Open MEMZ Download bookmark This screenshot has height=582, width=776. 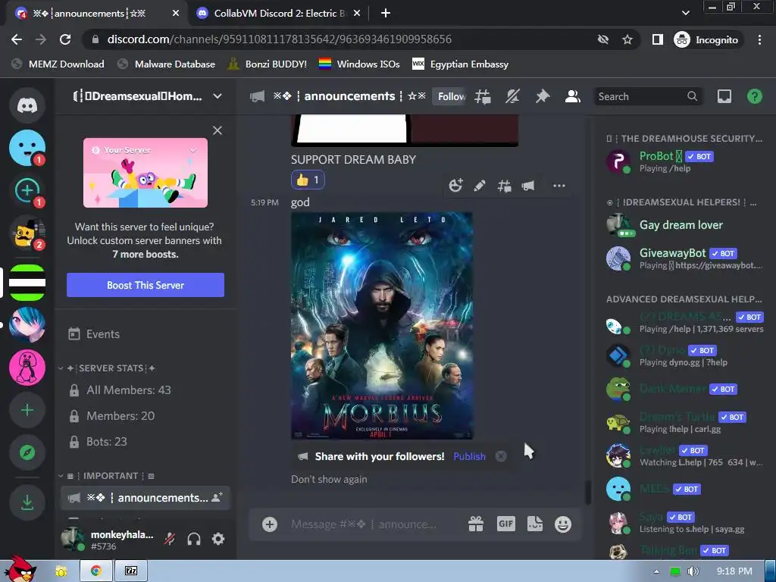(58, 64)
